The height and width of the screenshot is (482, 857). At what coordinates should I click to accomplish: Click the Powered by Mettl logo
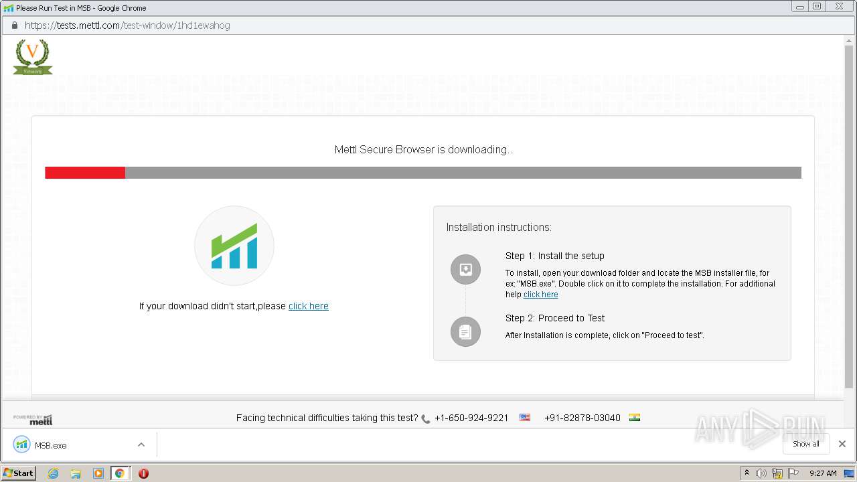point(33,420)
